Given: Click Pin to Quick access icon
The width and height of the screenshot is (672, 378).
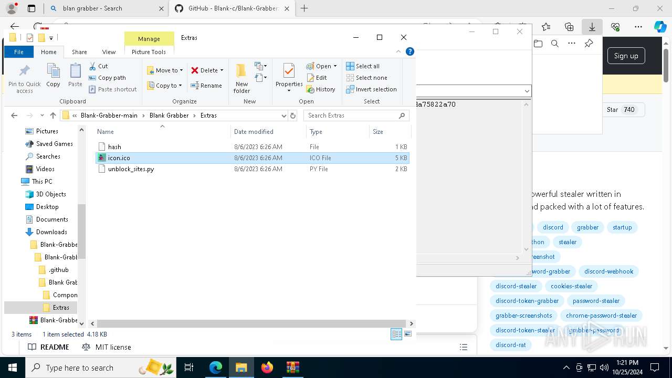Looking at the screenshot, I should 24,79.
